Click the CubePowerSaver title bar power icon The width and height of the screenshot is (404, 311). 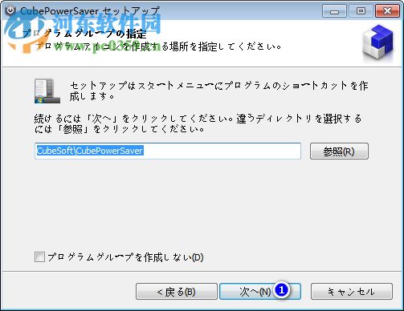(x=10, y=10)
